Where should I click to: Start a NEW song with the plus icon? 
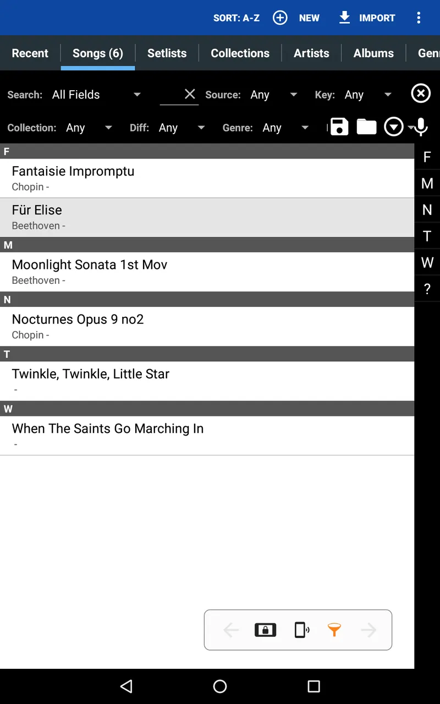pos(280,18)
